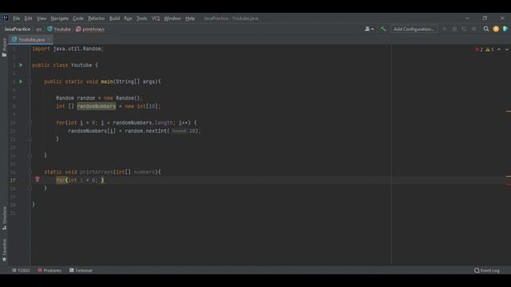The height and width of the screenshot is (287, 511).
Task: Click the randomNumbers variable on line 8
Action: click(x=96, y=106)
